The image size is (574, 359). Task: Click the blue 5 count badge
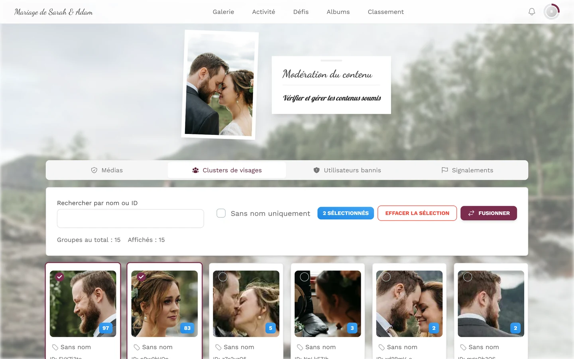[271, 328]
